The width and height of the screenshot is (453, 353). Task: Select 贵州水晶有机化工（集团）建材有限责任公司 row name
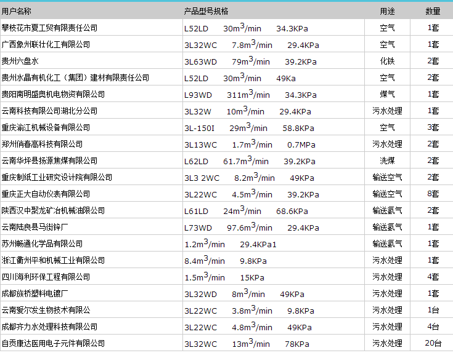click(75, 77)
